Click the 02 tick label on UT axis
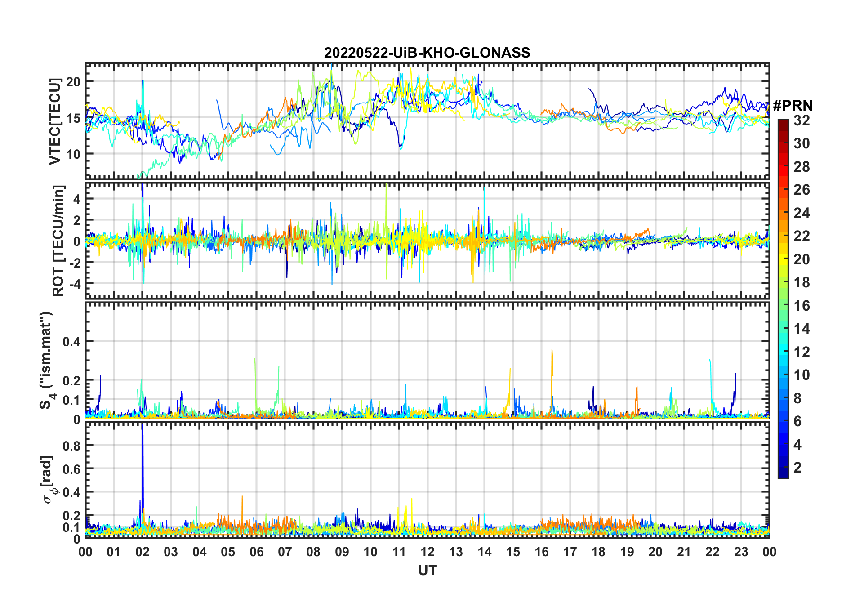 [142, 552]
